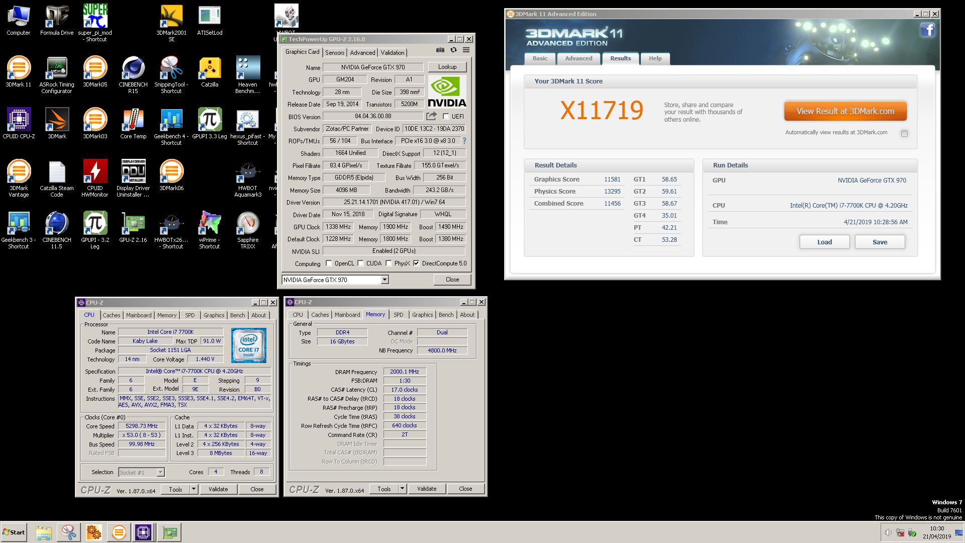Viewport: 965px width, 543px height.
Task: Launch 3DMark05 desktop shortcut
Action: coord(95,71)
